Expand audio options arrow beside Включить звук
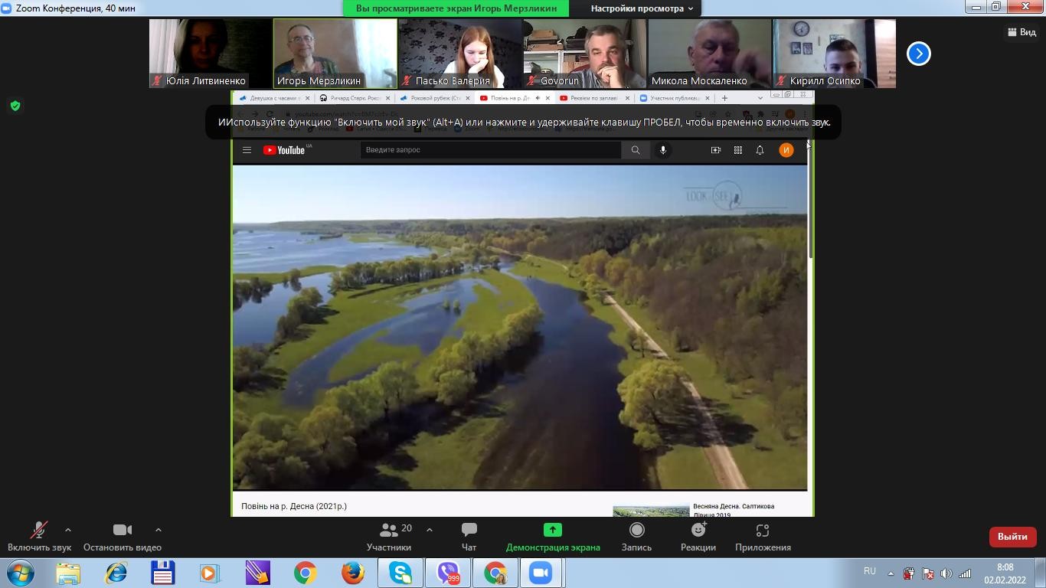This screenshot has width=1046, height=588. 68,530
